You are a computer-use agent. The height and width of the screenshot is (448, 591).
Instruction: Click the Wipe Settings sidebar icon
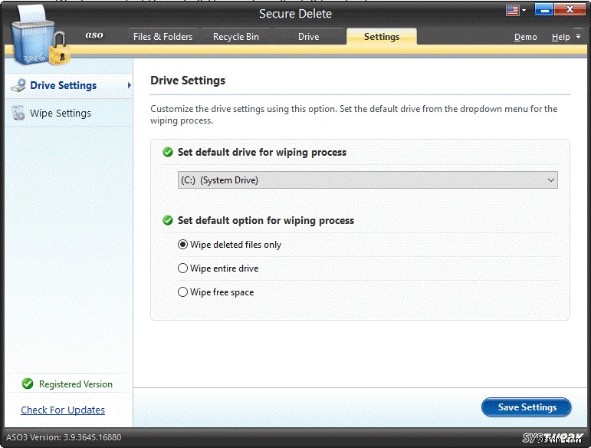[18, 114]
